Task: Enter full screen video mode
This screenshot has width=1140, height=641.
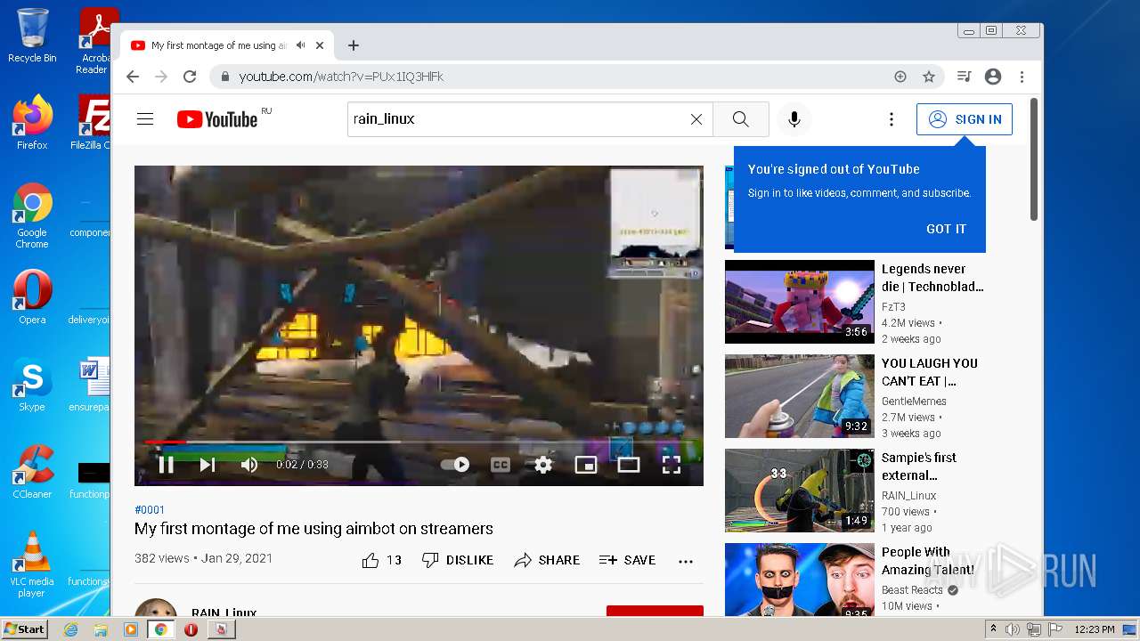Action: pos(672,465)
